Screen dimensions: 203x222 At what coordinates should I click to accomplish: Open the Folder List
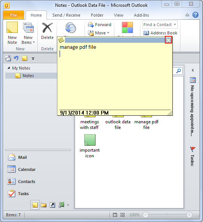pyautogui.click(x=44, y=205)
